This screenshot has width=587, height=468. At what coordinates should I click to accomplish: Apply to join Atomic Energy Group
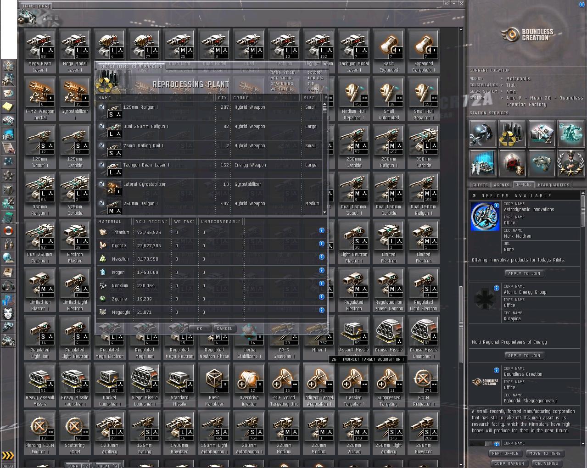click(x=524, y=356)
